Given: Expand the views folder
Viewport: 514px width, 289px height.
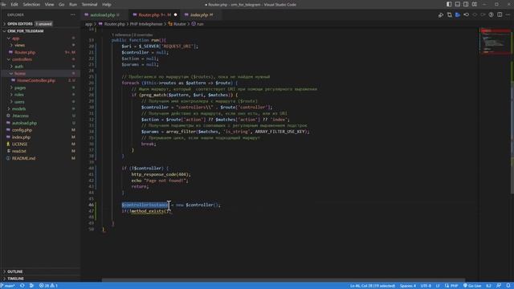Looking at the screenshot, I should tap(40, 45).
